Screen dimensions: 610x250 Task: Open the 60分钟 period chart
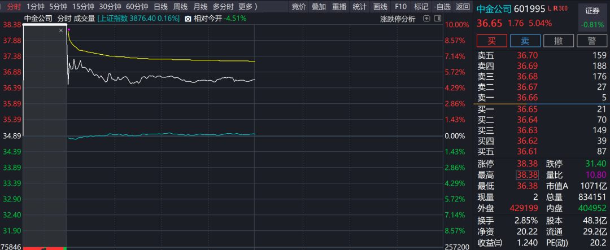coord(137,7)
